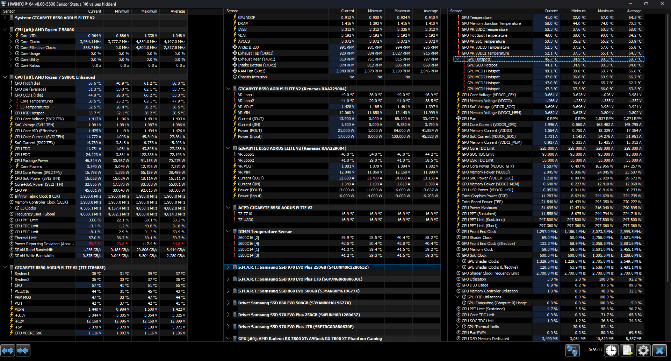The height and width of the screenshot is (361, 671).
Task: Collapse the ITE IT8688E sensor group
Action: pyautogui.click(x=5, y=268)
